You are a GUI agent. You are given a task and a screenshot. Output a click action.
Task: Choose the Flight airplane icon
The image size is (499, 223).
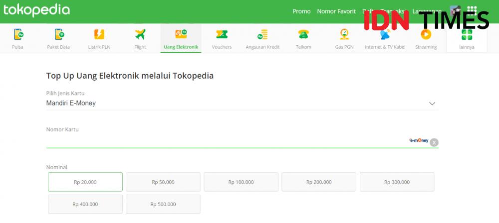140,34
